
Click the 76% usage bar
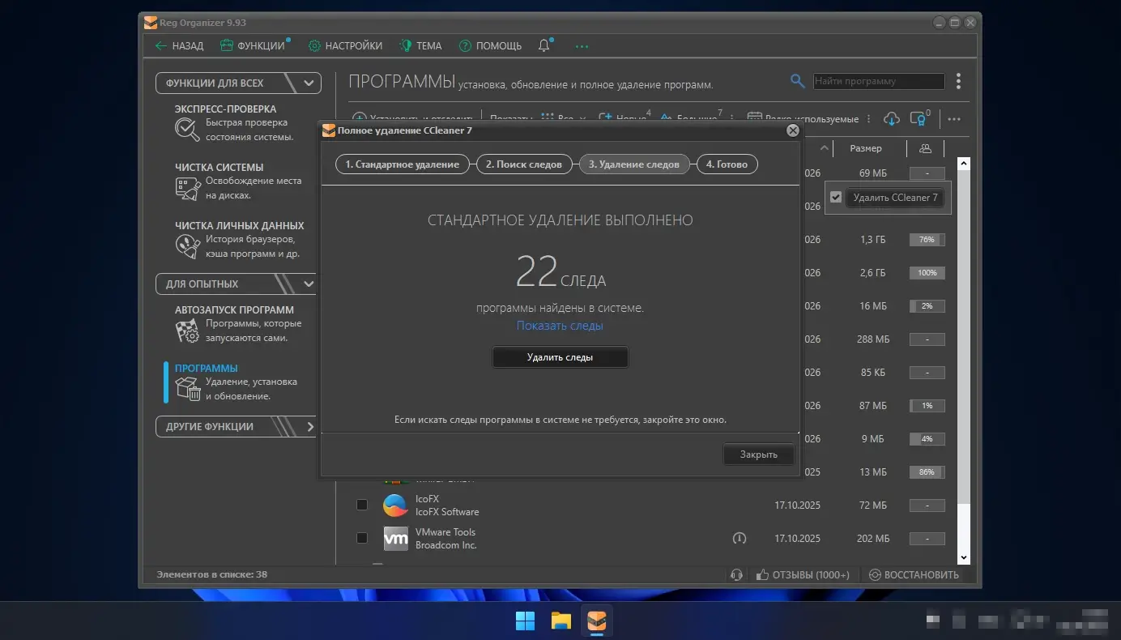(x=927, y=240)
